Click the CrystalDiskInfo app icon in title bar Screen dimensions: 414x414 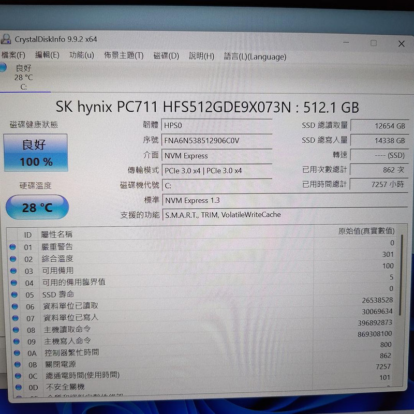point(6,39)
